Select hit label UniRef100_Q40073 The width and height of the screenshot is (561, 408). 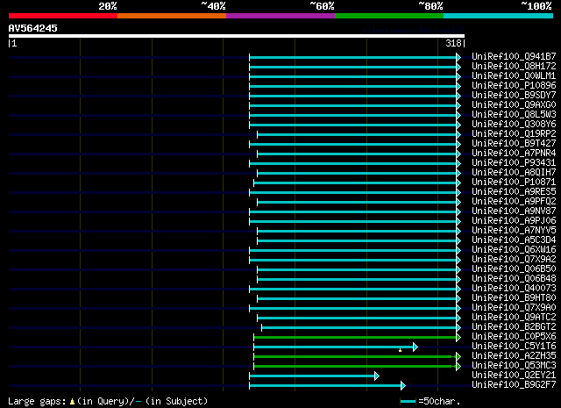coord(514,289)
